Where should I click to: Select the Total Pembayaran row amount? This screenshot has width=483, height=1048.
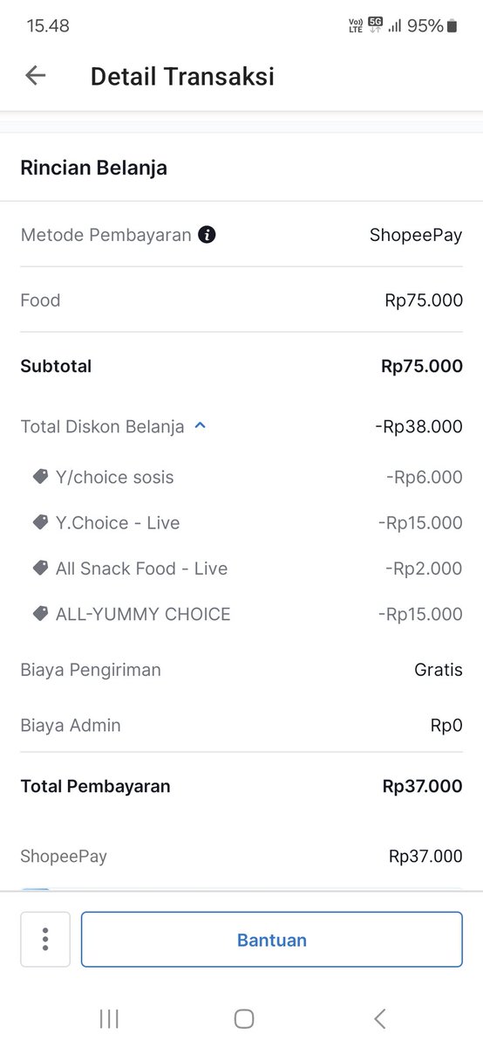pyautogui.click(x=423, y=786)
